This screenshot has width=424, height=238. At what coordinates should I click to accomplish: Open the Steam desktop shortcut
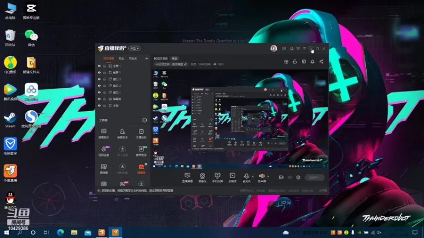tap(10, 120)
